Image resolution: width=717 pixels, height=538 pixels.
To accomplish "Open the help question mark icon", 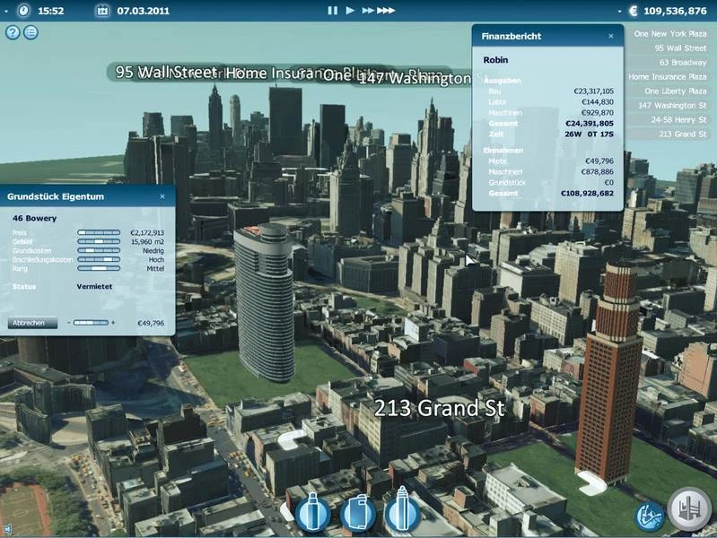I will pyautogui.click(x=13, y=32).
